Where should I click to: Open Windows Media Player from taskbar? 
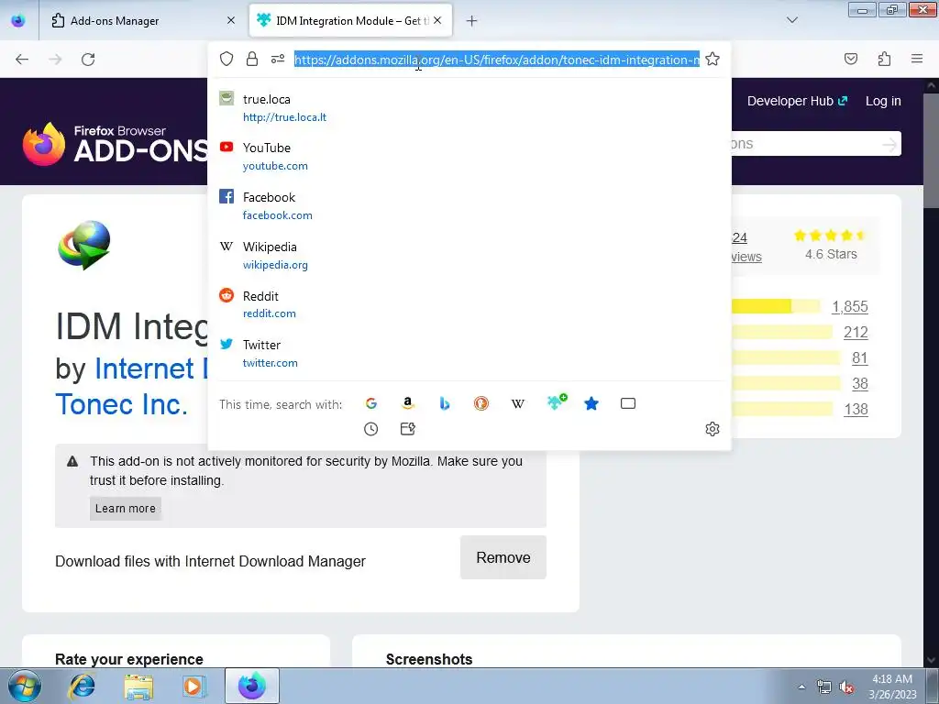click(x=193, y=686)
